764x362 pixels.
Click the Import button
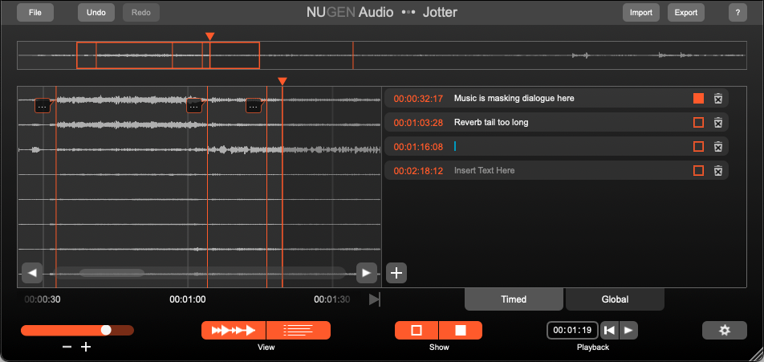pyautogui.click(x=641, y=13)
